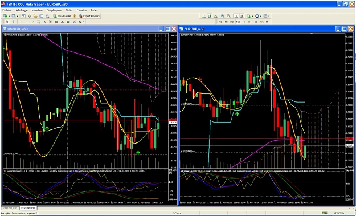This screenshot has width=356, height=216.
Task: Select the M5 timeframe
Action: pos(226,22)
